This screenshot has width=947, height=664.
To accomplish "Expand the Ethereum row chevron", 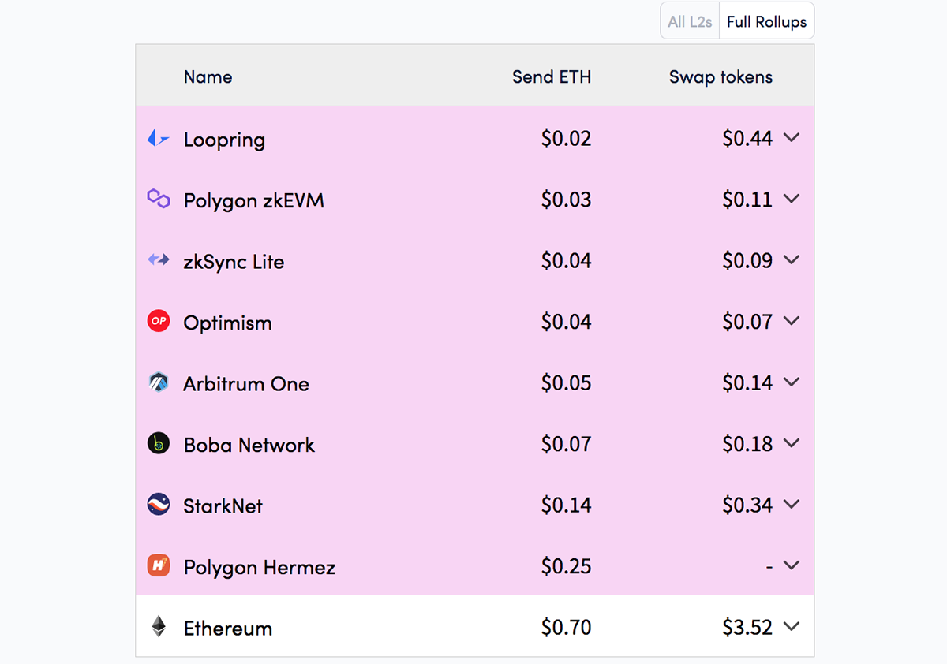I will (x=792, y=627).
